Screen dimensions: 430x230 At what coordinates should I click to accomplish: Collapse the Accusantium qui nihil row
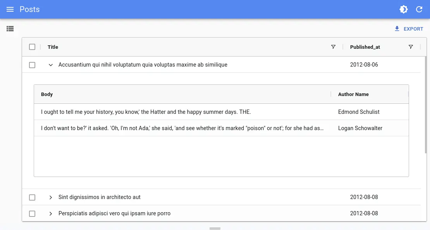[50, 65]
